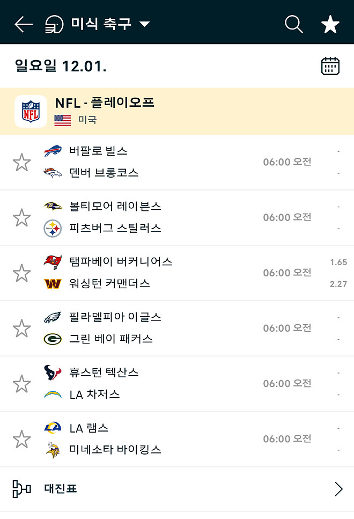Toggle the favorites star in the top bar

(x=330, y=24)
